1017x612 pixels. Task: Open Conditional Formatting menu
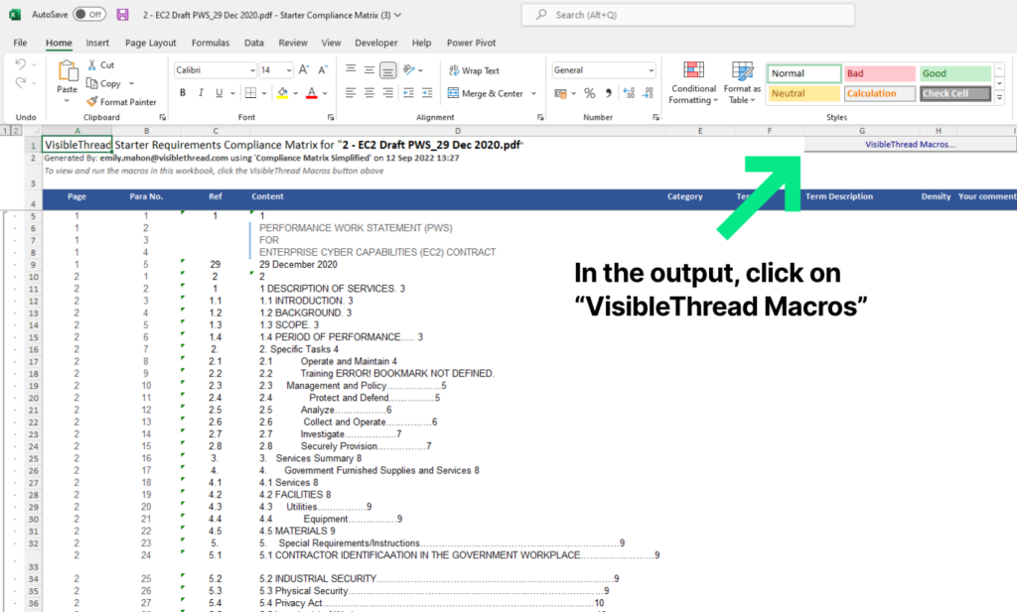click(693, 82)
